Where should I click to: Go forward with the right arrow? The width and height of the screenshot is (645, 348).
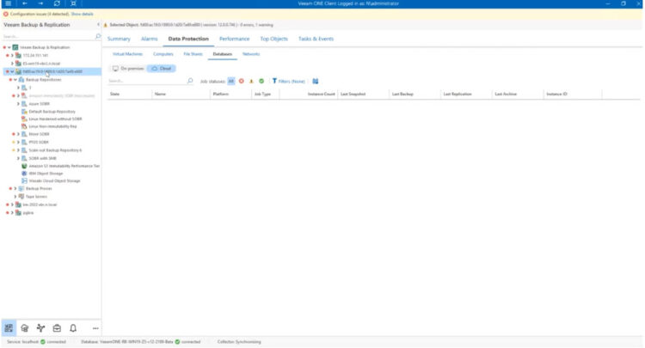[40, 3]
